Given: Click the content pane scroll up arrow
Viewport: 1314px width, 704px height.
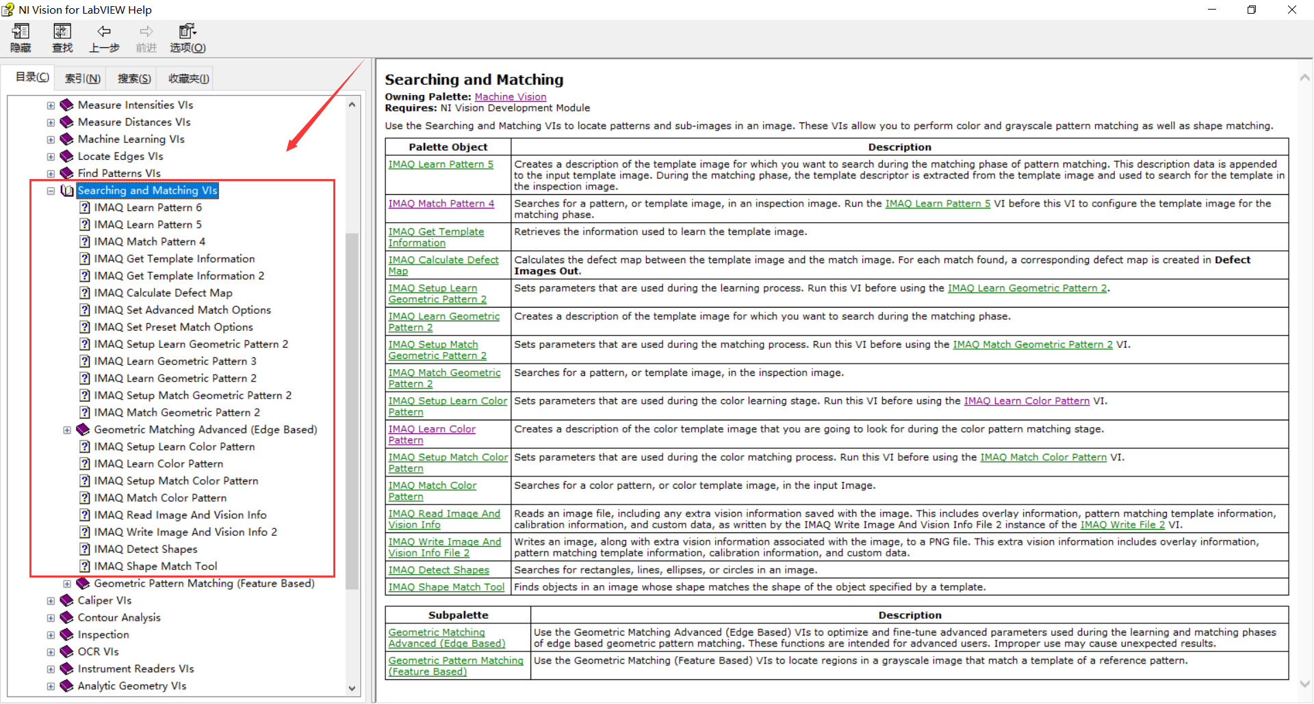Looking at the screenshot, I should [1304, 78].
